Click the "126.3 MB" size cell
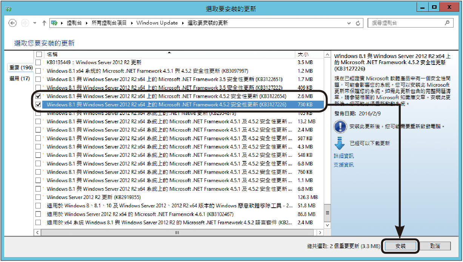This screenshot has height=262, width=463. coord(308,197)
